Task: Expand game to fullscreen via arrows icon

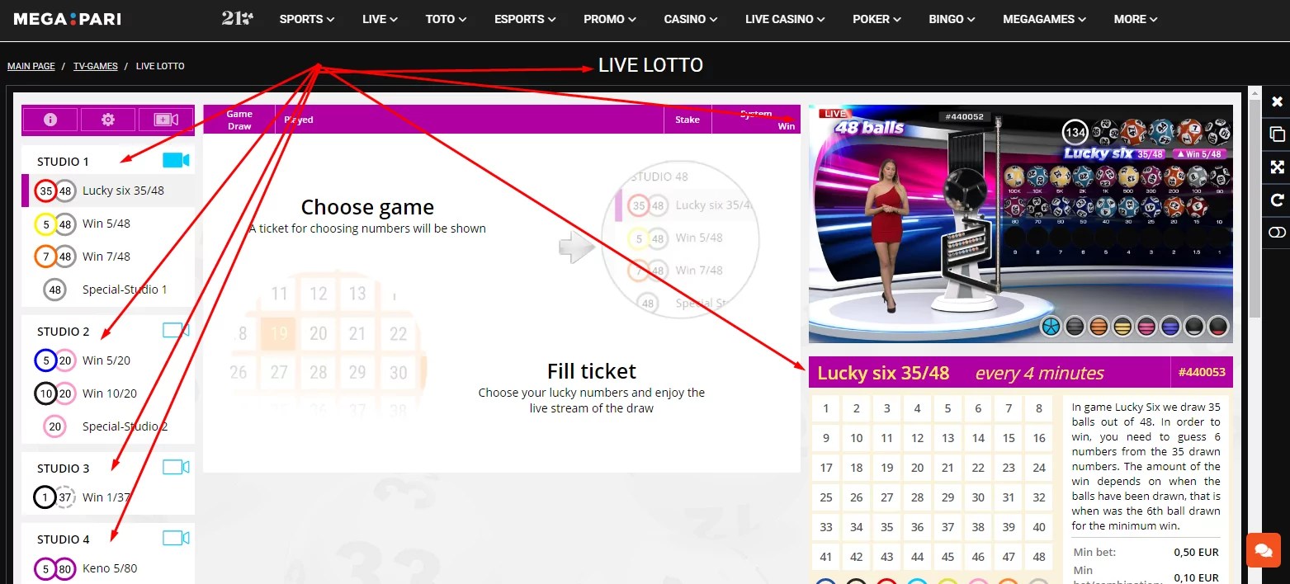Action: (x=1277, y=167)
